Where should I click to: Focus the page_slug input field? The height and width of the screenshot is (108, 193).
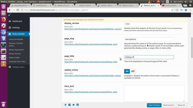coord(149,39)
